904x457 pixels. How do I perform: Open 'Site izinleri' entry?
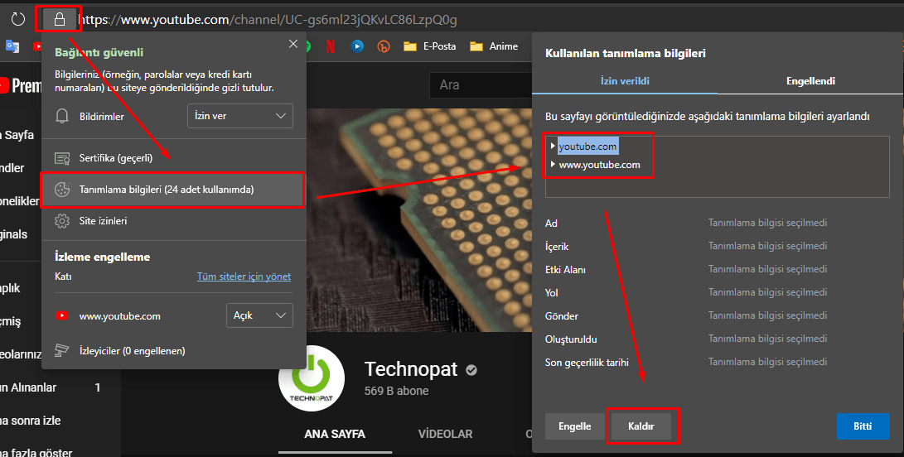pos(173,221)
